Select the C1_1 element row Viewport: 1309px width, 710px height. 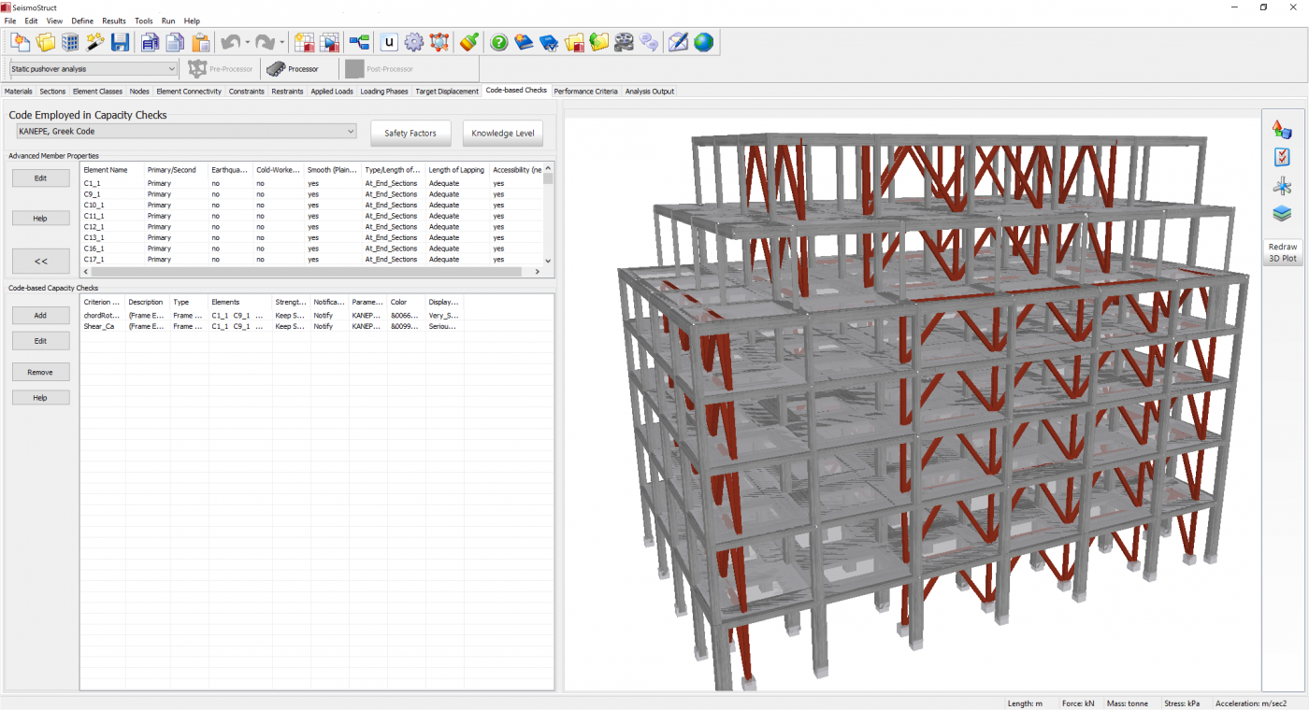[312, 183]
